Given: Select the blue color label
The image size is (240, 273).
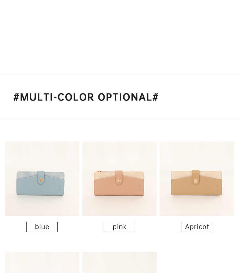Looking at the screenshot, I should 42,227.
